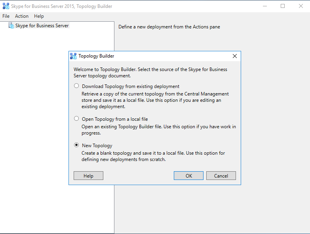
Task: Select the New Topology radio button
Action: [76, 145]
